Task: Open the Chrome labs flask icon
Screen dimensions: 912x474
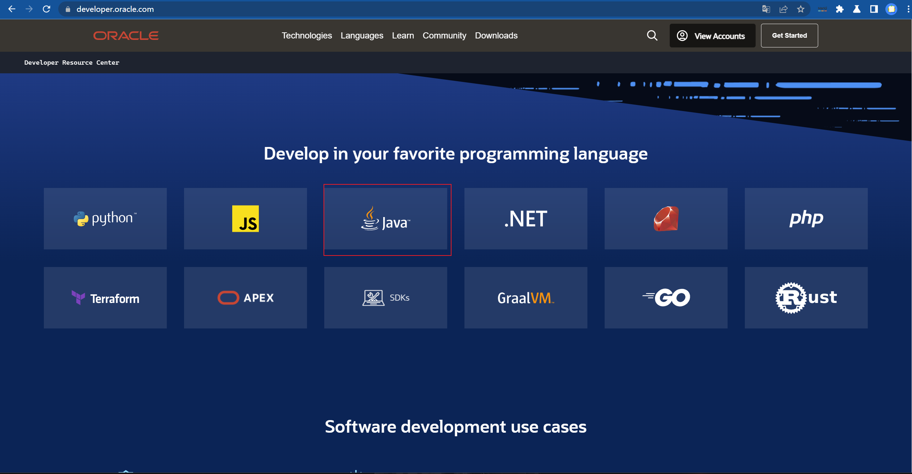Action: 857,9
